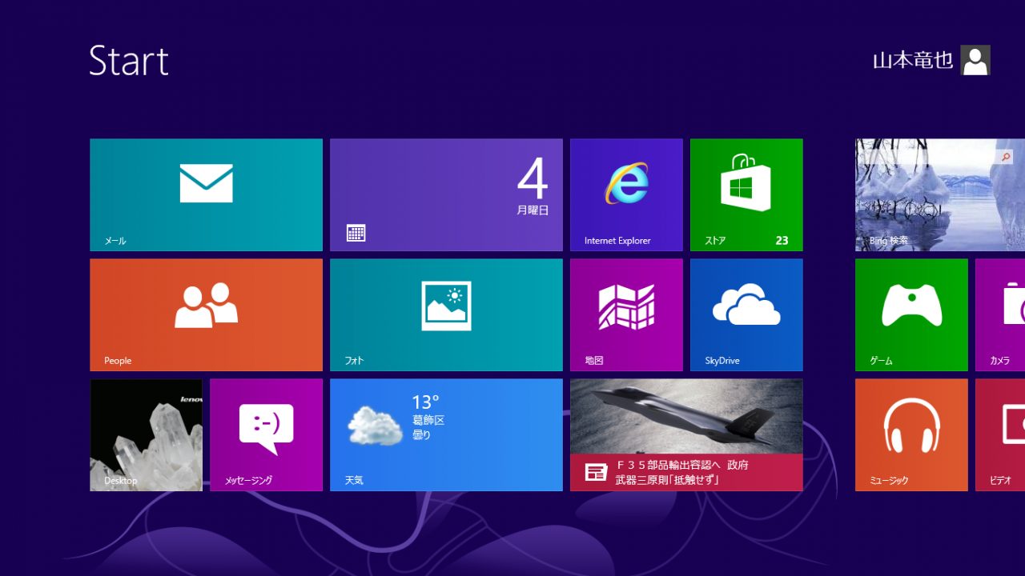Open the F35 news headline tile
1025x576 pixels.
(686, 434)
